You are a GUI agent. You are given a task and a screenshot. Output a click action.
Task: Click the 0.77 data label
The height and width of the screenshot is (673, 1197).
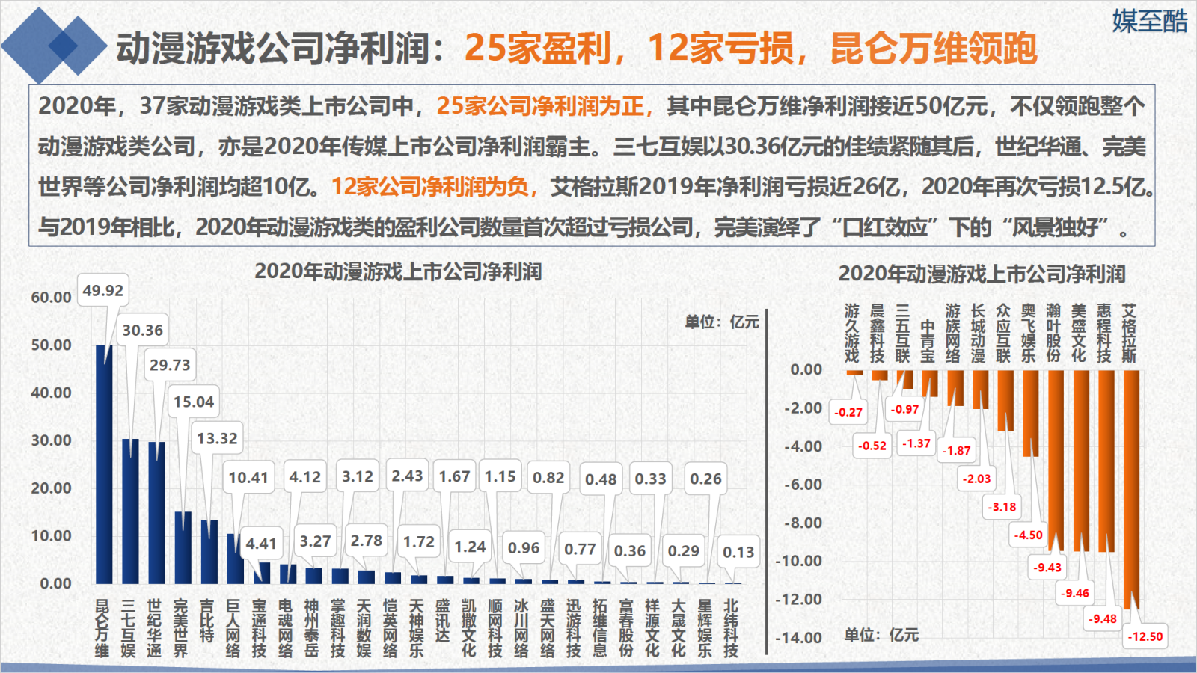point(580,549)
